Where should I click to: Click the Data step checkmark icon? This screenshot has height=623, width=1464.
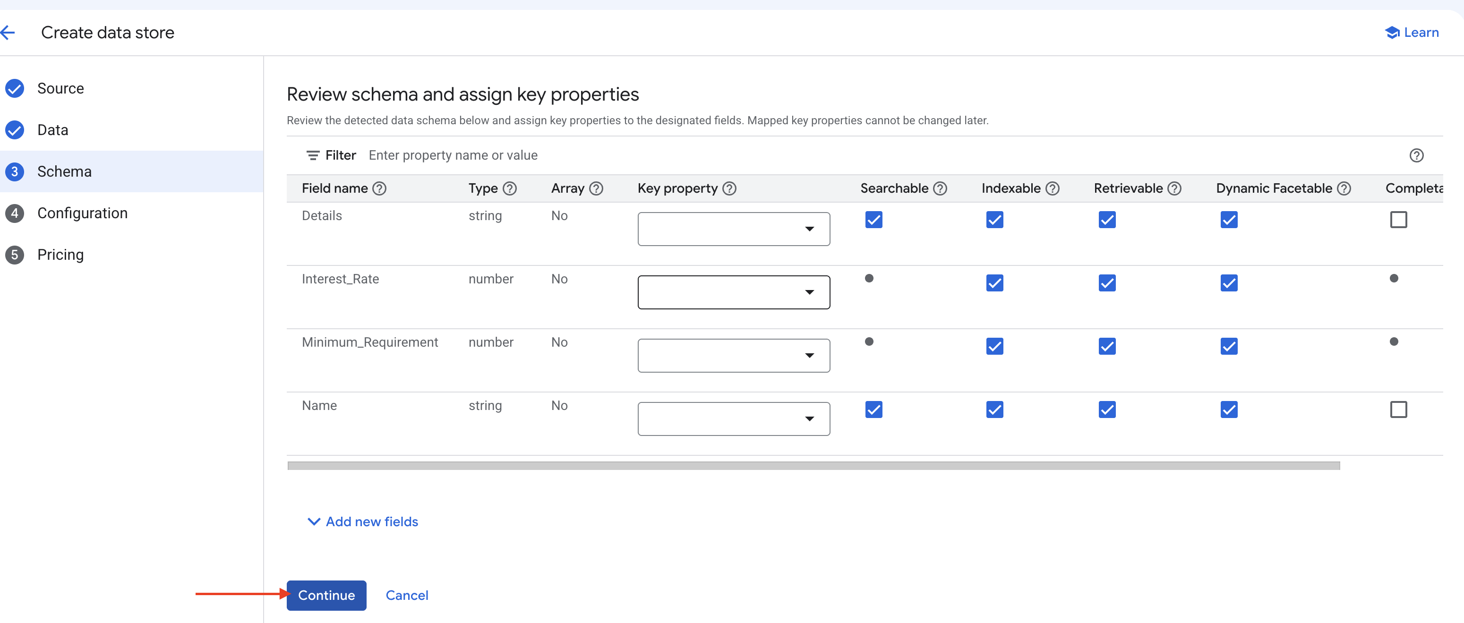(x=15, y=130)
